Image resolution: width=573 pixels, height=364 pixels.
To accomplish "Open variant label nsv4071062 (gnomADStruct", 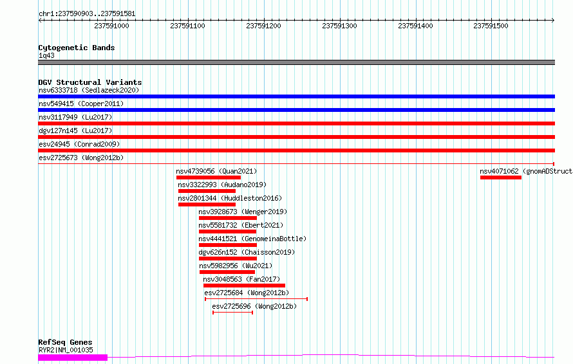I will pyautogui.click(x=526, y=171).
